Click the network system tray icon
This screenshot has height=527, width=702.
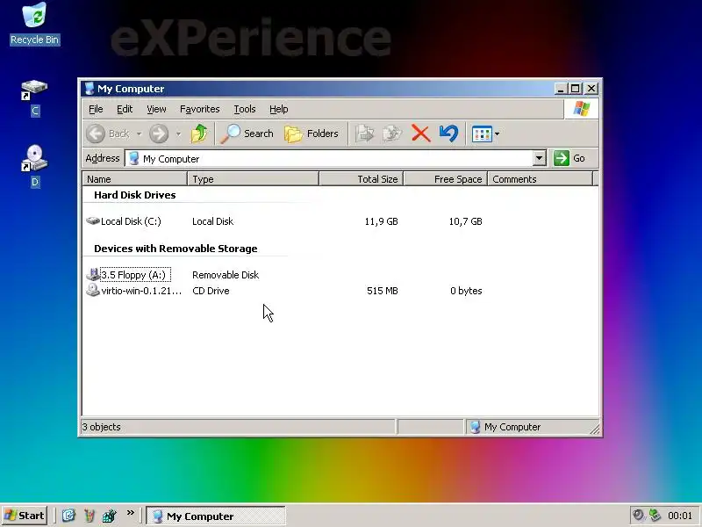[655, 516]
